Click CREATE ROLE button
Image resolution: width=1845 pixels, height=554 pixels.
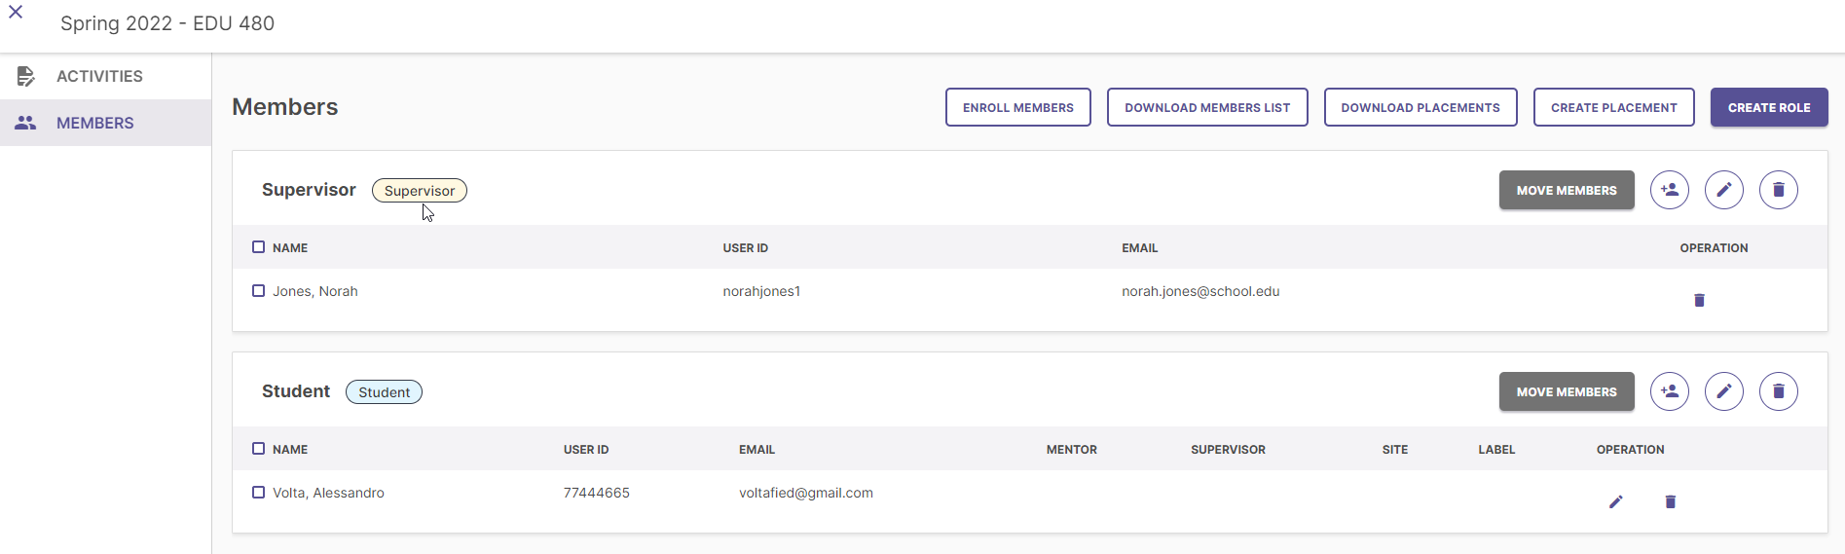pyautogui.click(x=1769, y=107)
